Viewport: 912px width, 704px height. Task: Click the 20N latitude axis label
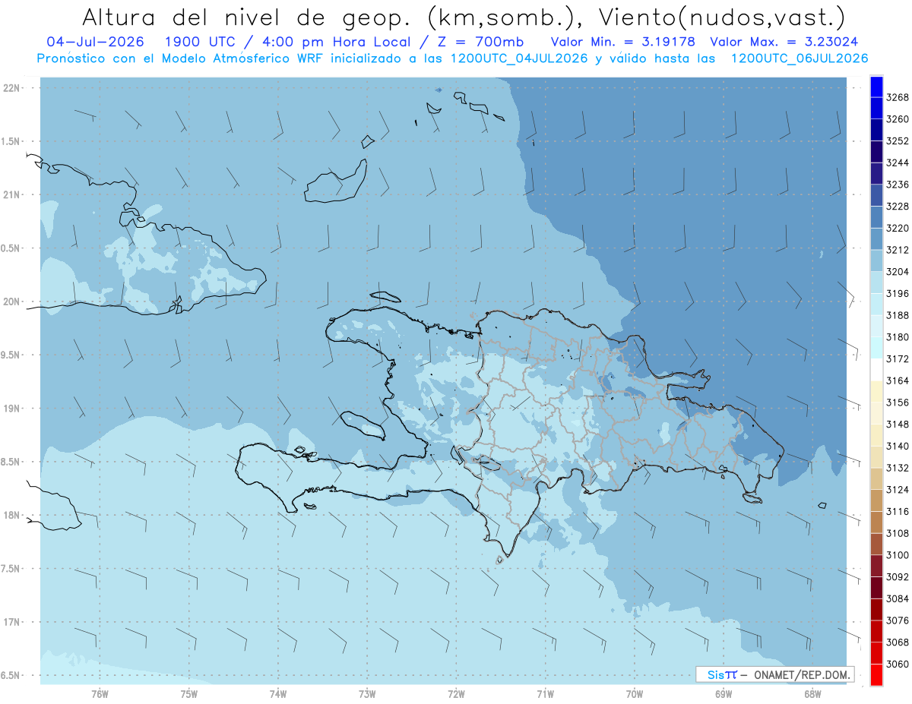coord(11,301)
